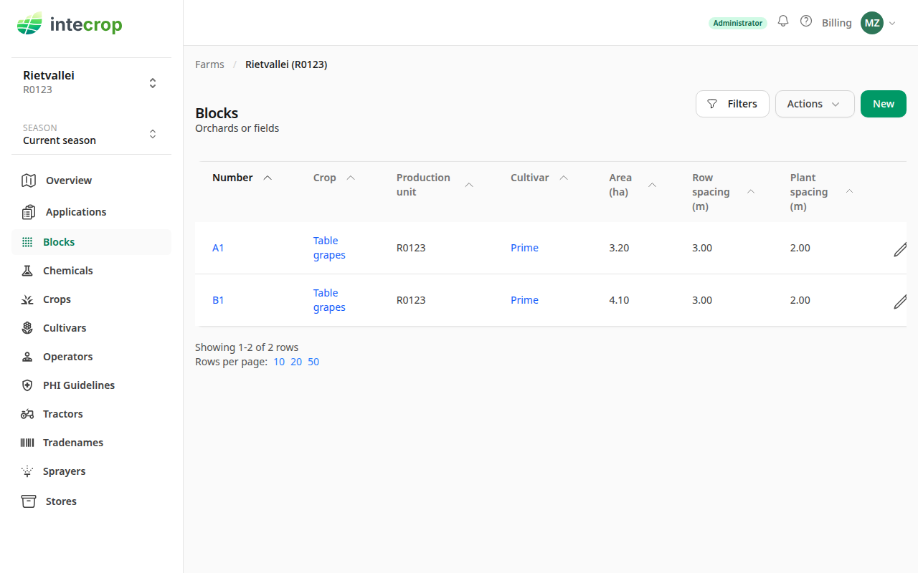Open Sprayers via its spray icon
This screenshot has height=573, width=918.
pos(27,471)
